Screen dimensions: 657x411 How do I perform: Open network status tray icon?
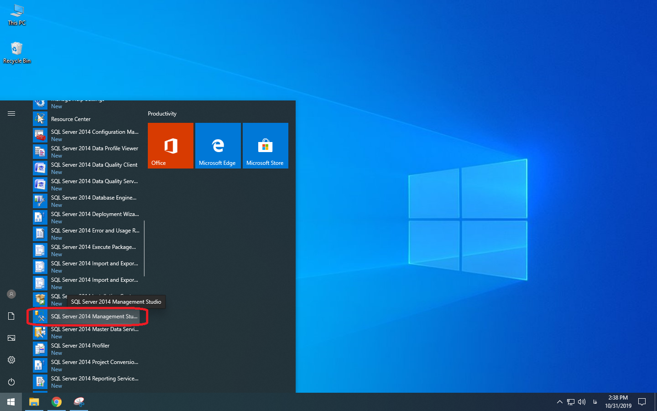coord(571,402)
